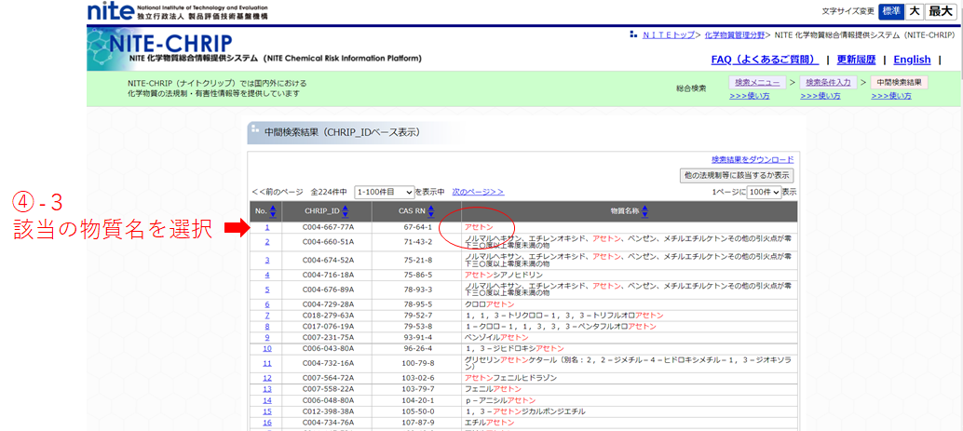The image size is (963, 431).
Task: Open the 更新履歴 link
Action: pos(854,60)
